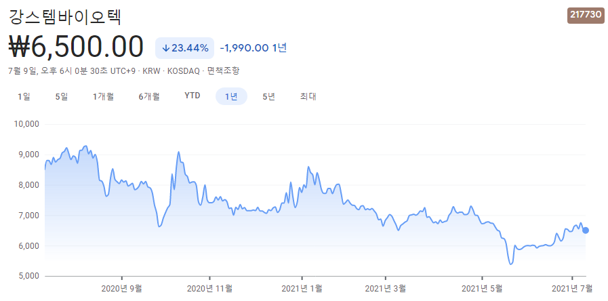Show the 6개월 chart range
Viewport: 608px width, 301px height.
149,96
